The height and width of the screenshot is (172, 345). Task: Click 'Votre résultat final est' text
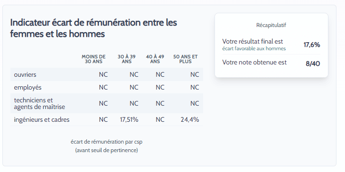click(252, 41)
